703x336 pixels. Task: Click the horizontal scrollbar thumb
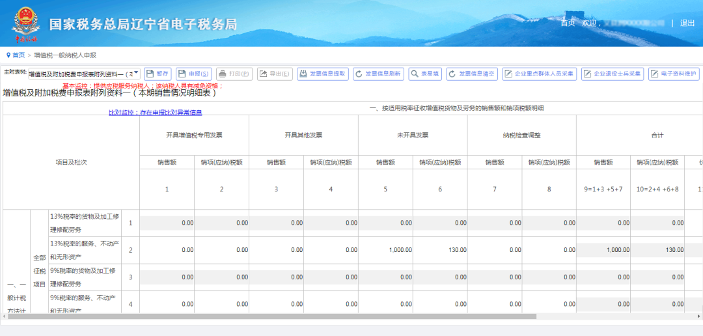(272, 316)
